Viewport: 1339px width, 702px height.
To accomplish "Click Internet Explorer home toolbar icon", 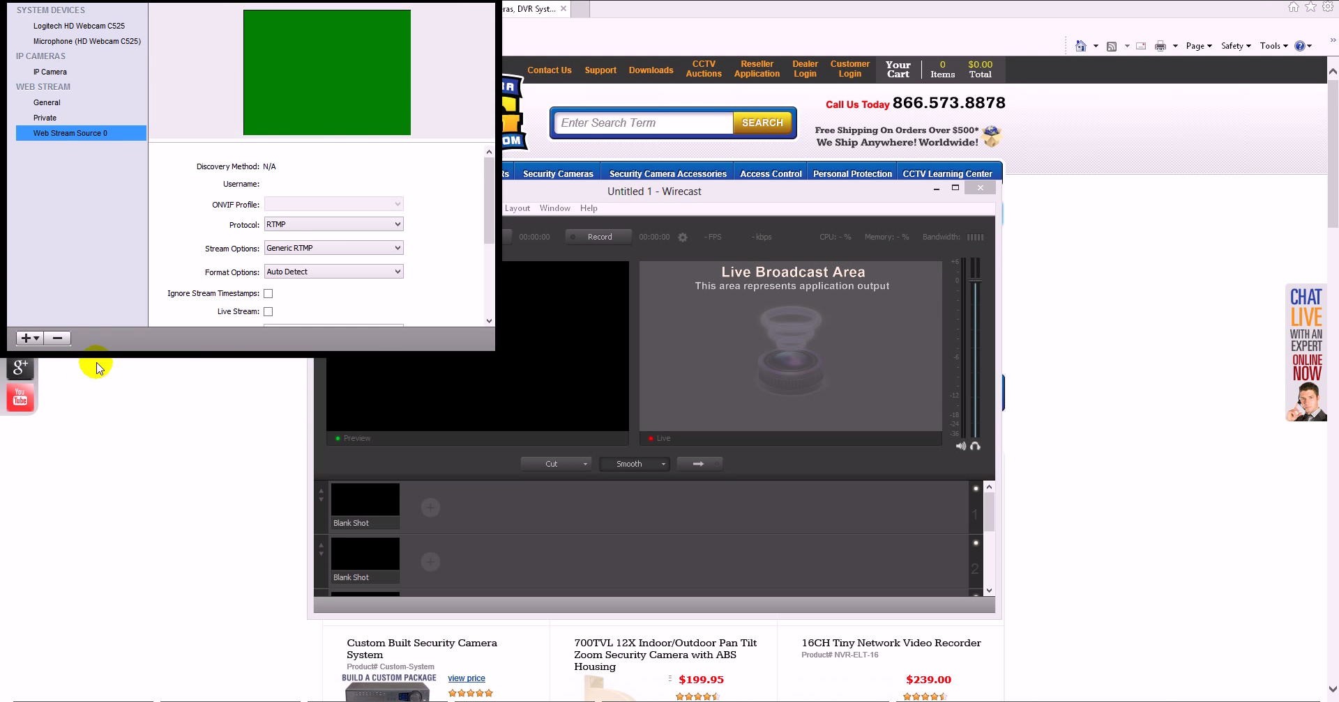I will coord(1081,46).
